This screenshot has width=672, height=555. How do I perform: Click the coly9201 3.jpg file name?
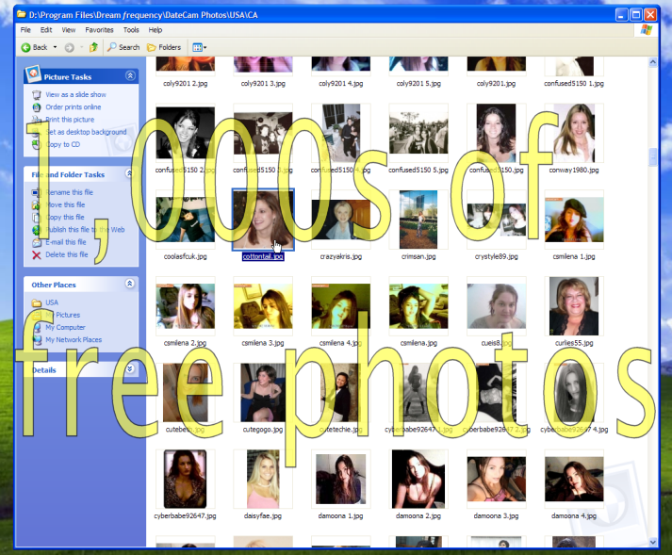click(x=263, y=84)
